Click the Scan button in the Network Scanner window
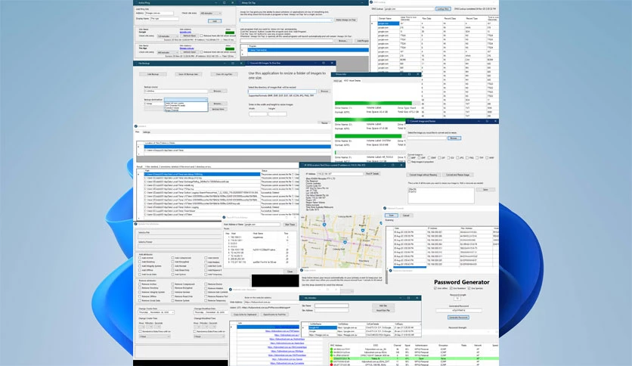 coord(391,216)
